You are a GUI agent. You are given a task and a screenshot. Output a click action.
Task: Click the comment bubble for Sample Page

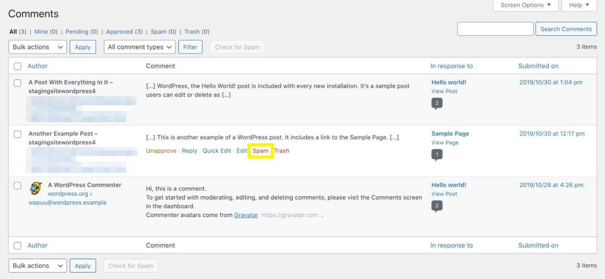(436, 155)
